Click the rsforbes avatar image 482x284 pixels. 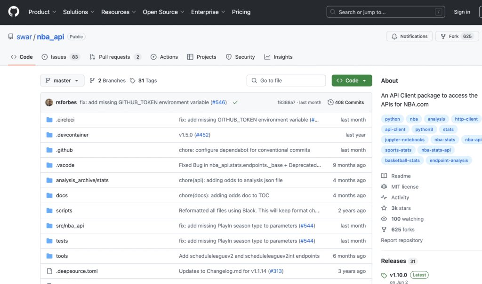(x=49, y=102)
